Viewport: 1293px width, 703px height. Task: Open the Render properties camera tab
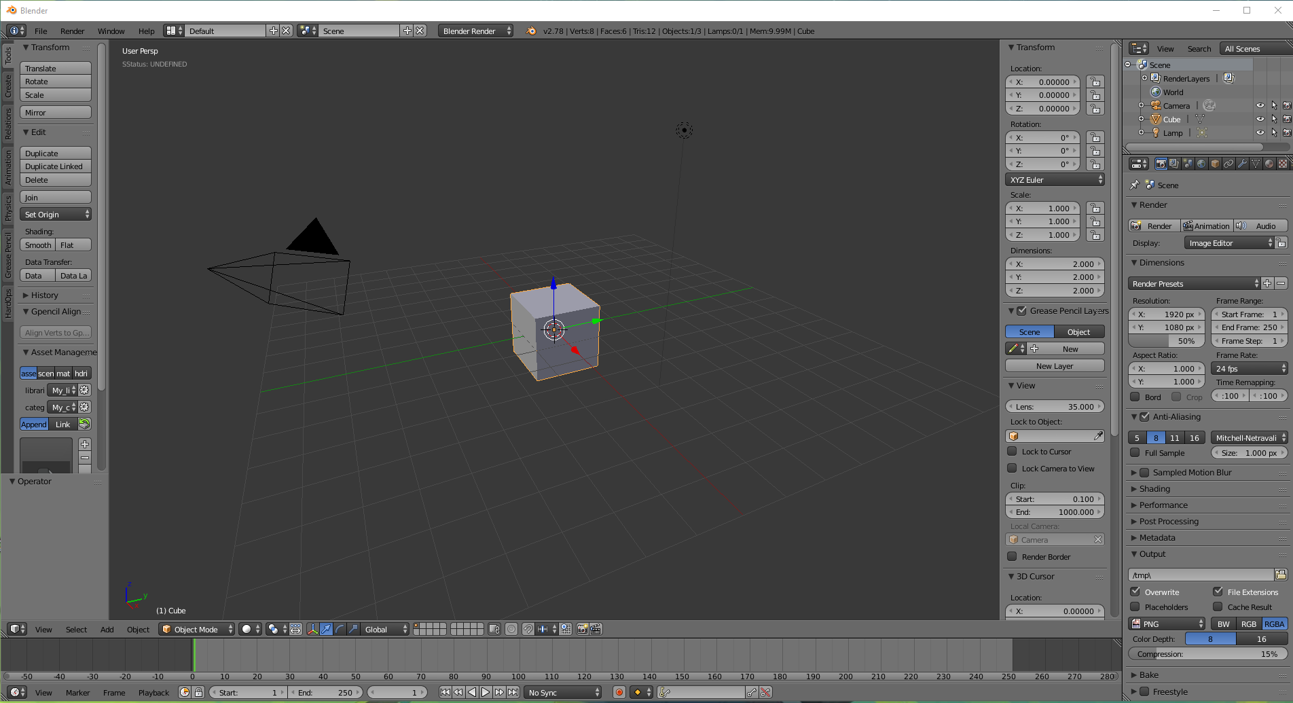tap(1161, 164)
